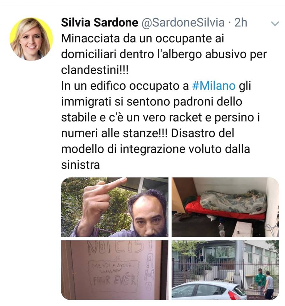Open the #Milano hashtag link
This screenshot has width=285, height=306.
[x=214, y=86]
